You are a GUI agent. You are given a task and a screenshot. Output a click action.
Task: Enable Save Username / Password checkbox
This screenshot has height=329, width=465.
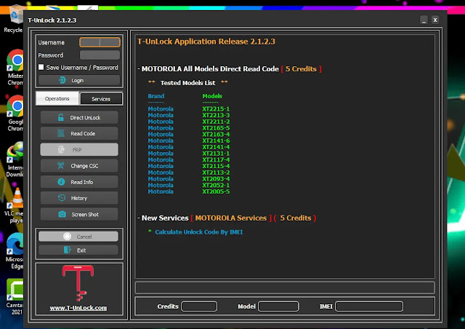[x=41, y=67]
